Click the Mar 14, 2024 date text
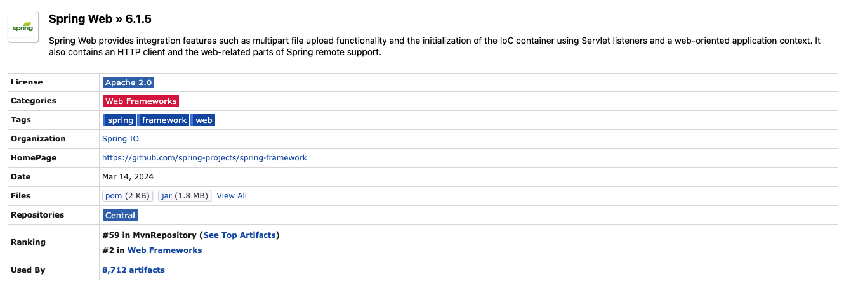This screenshot has width=844, height=286. [x=128, y=177]
